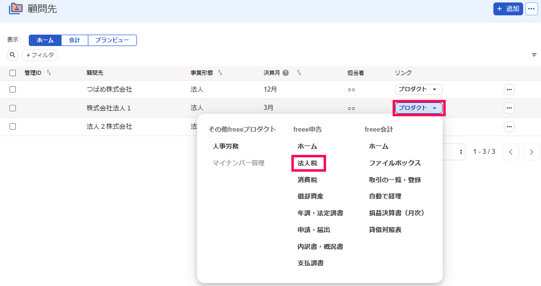Click 法人２株式会社 client name
The height and width of the screenshot is (286, 541).
click(x=109, y=127)
